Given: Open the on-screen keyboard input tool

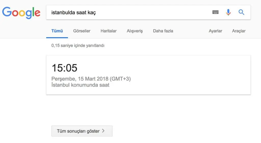Looking at the screenshot, I should pos(215,12).
